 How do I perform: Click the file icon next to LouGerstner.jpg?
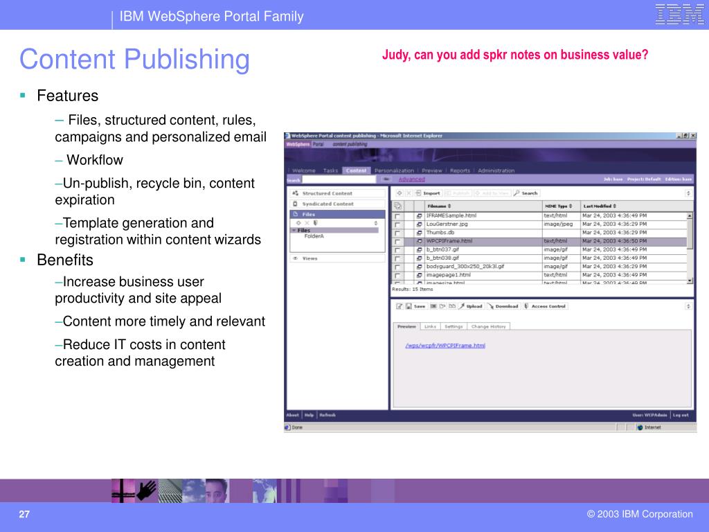[419, 224]
